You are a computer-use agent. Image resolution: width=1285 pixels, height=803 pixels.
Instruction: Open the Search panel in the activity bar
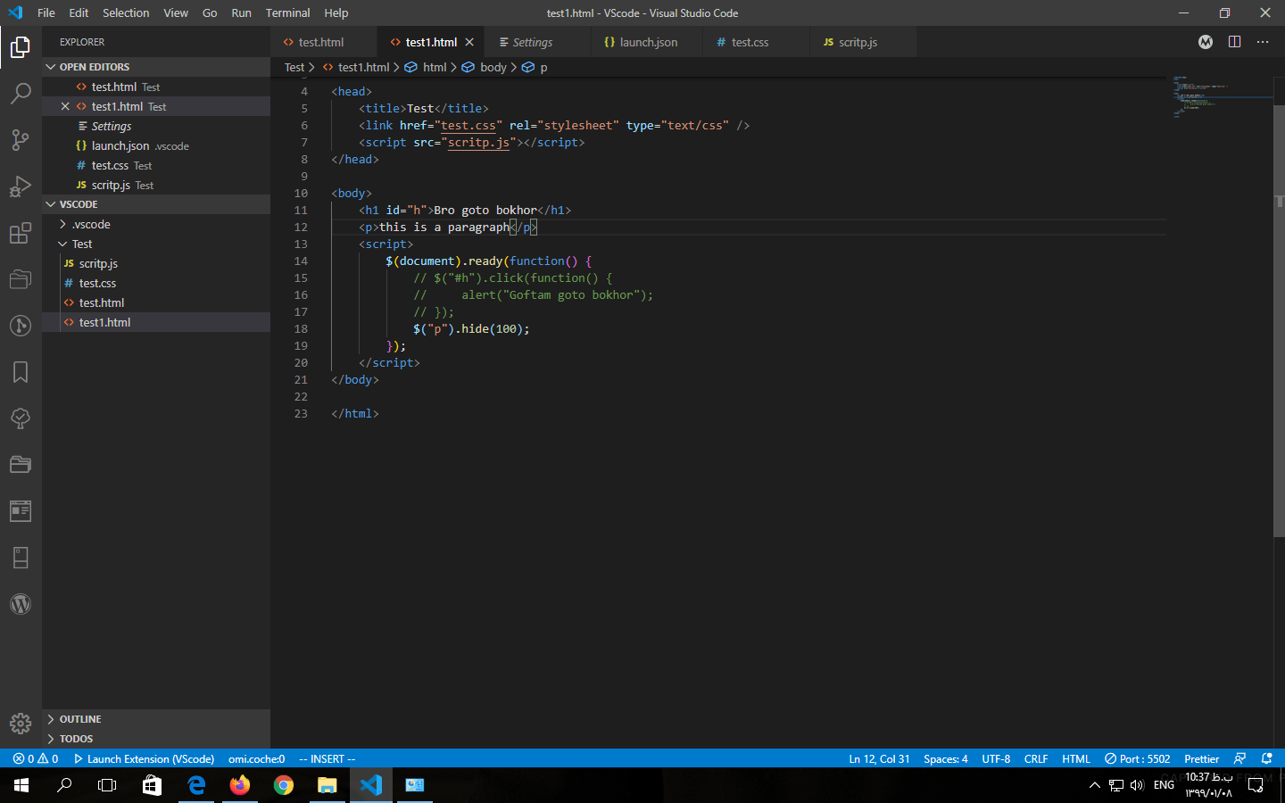pyautogui.click(x=21, y=93)
